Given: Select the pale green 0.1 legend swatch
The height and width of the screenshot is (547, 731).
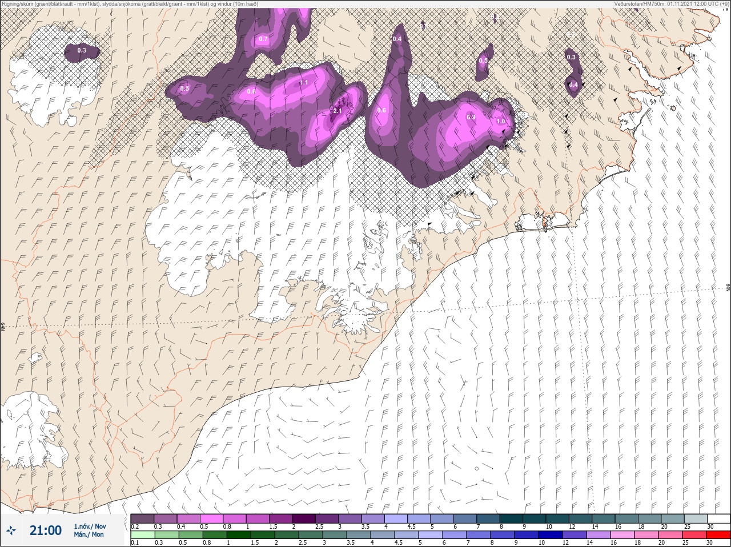Looking at the screenshot, I should (142, 535).
